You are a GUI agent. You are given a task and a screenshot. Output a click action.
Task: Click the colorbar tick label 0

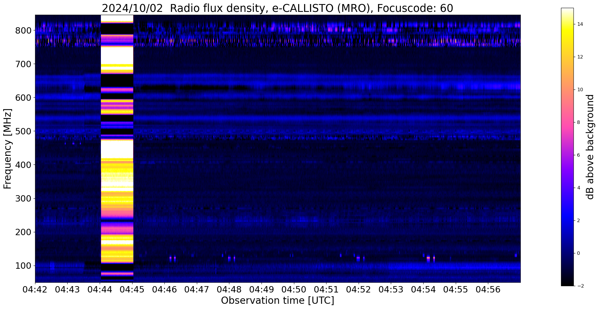click(579, 253)
